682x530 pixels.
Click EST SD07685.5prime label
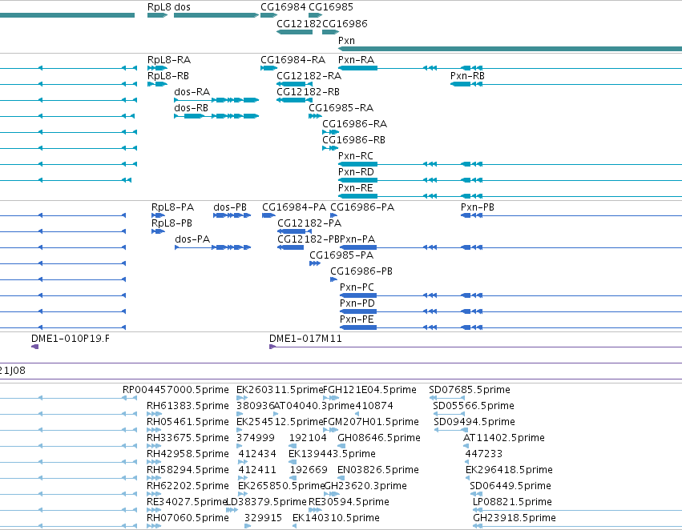click(470, 390)
